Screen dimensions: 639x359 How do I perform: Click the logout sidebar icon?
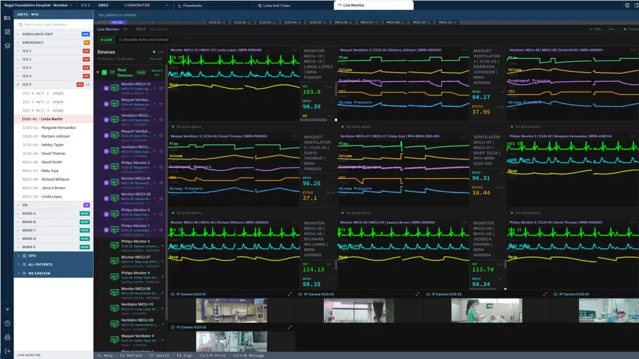(x=7, y=351)
